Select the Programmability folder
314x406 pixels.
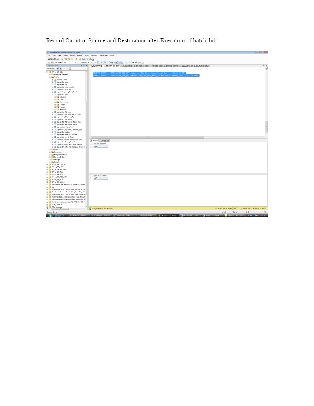[x=60, y=154]
